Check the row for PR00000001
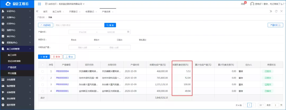This screenshot has width=286, height=110. tap(43, 91)
